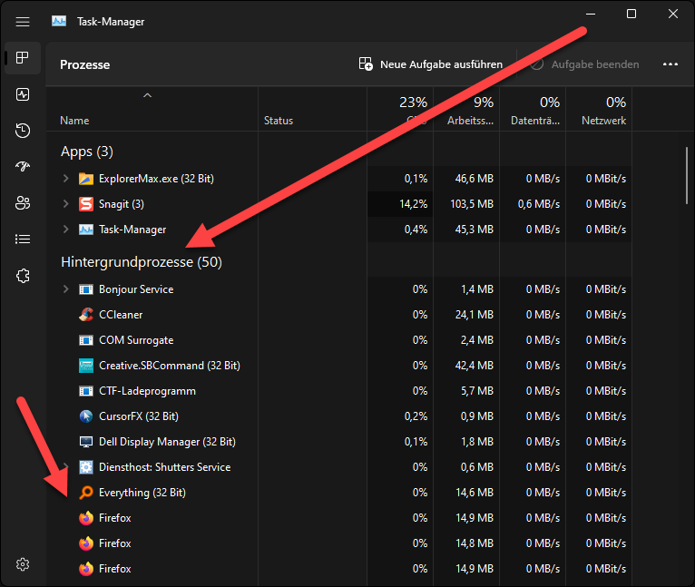Select the Processes icon in the sidebar
695x587 pixels.
pos(23,58)
